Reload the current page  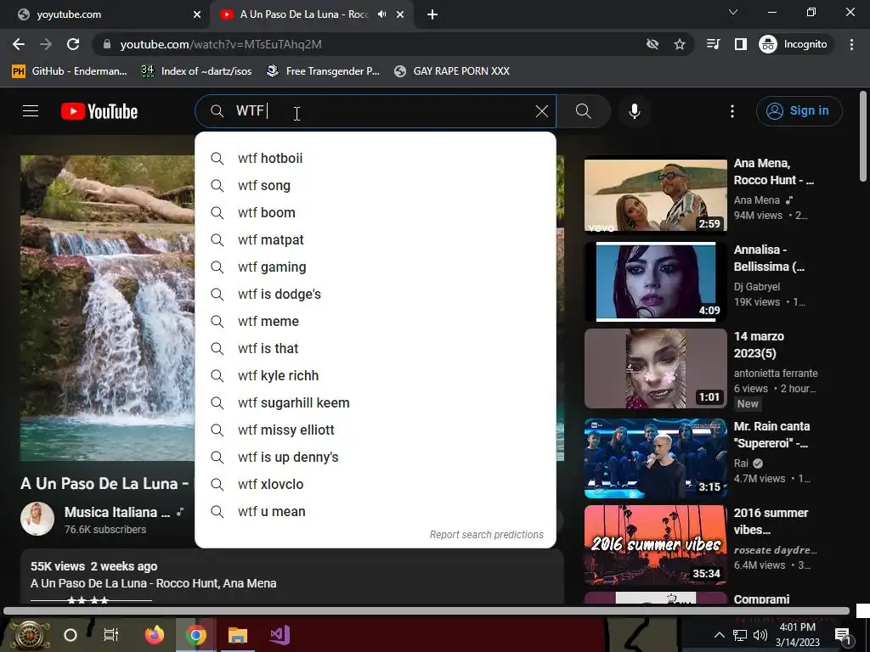click(73, 44)
